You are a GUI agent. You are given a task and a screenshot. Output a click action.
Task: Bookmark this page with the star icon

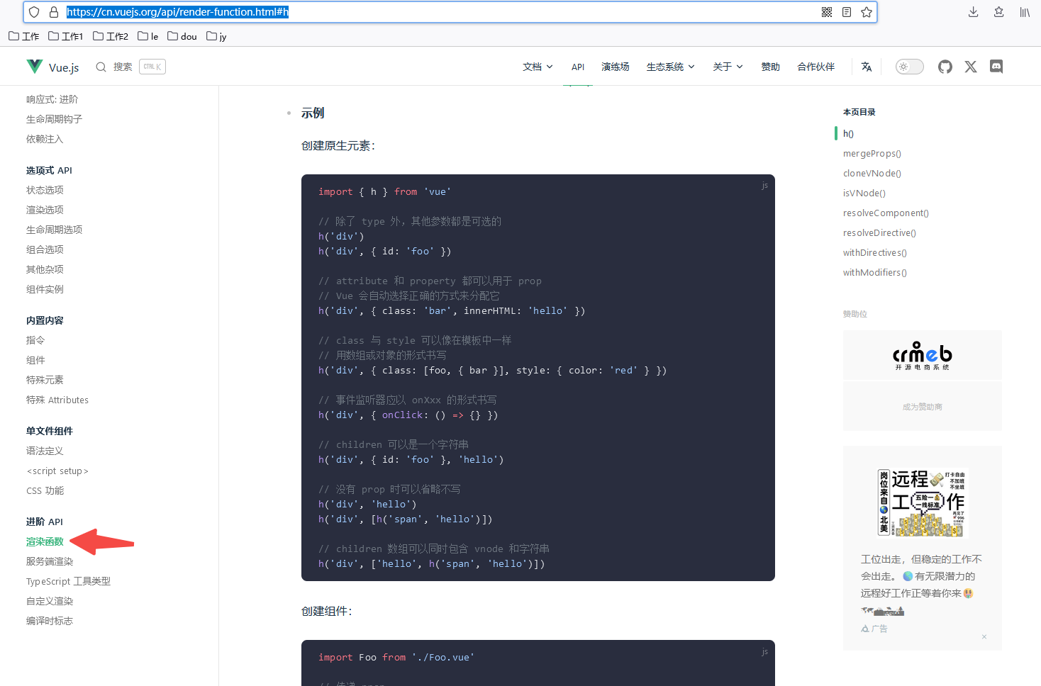[x=867, y=12]
